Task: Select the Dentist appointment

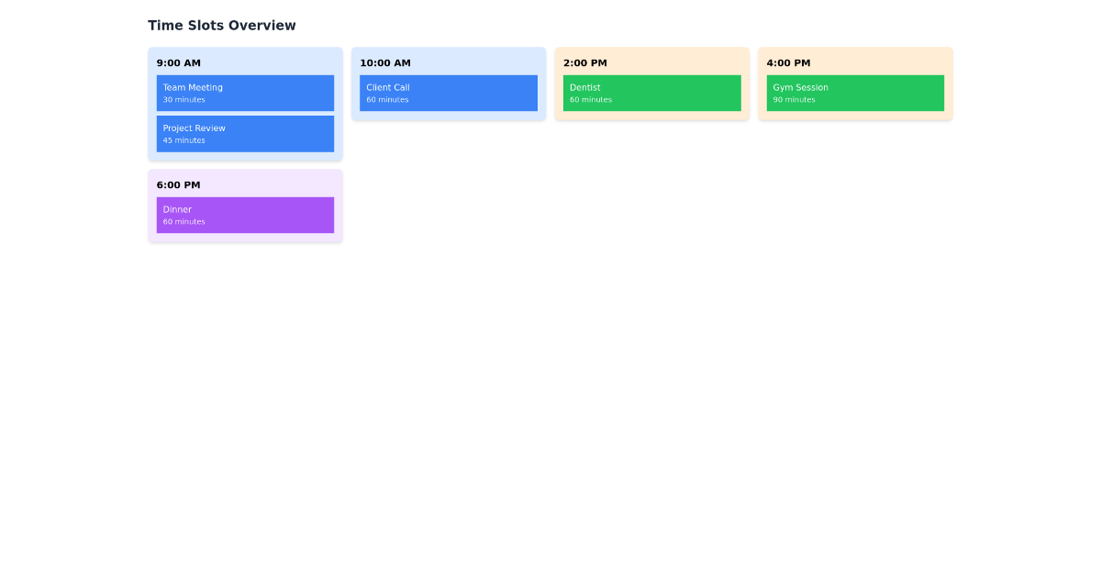Action: click(x=651, y=93)
